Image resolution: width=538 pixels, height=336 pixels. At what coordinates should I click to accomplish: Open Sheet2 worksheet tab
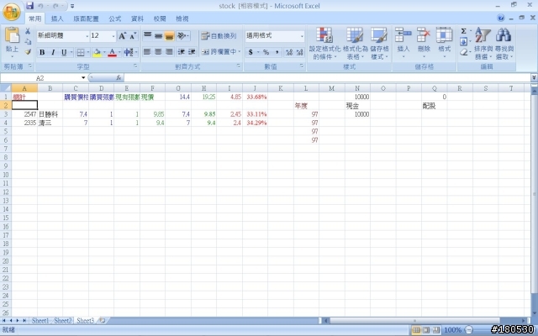[63, 321]
